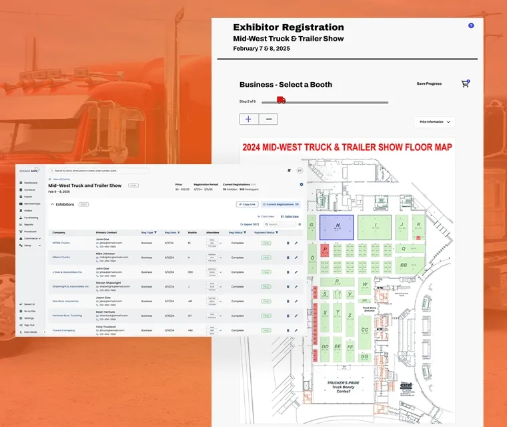Open Memberships in the sidebar

point(30,203)
